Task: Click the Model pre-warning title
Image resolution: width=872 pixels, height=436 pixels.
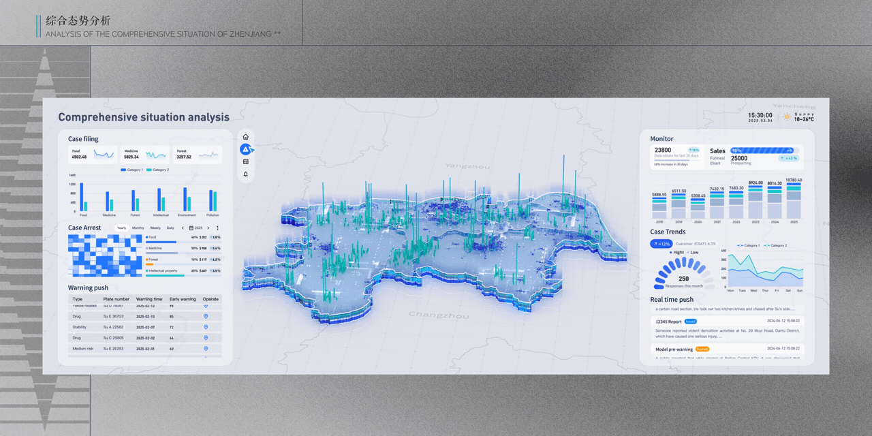Action: (674, 349)
